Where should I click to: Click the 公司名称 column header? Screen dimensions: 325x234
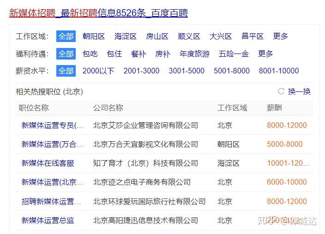[x=108, y=108]
